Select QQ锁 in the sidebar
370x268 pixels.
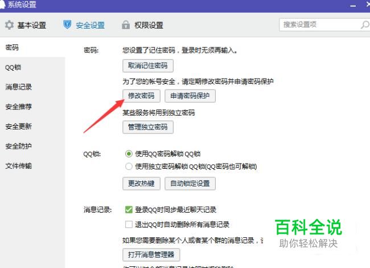click(x=32, y=67)
